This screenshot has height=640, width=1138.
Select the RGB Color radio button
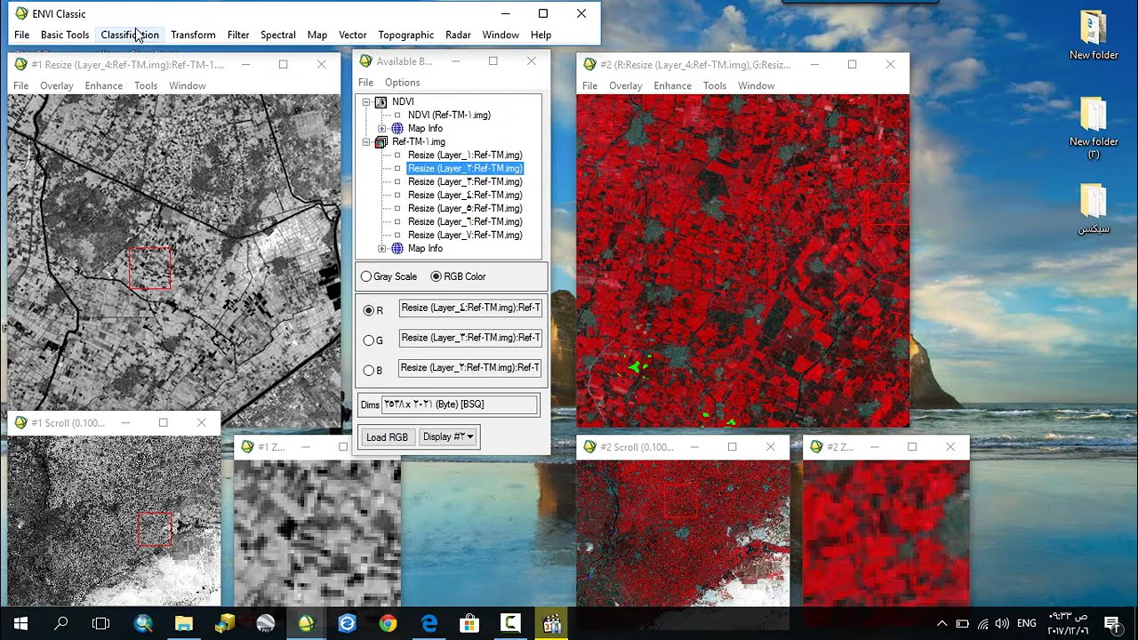[x=436, y=276]
